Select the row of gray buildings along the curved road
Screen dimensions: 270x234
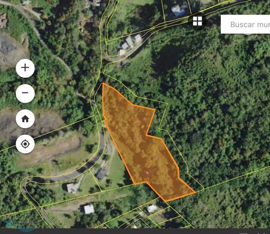pos(130,44)
